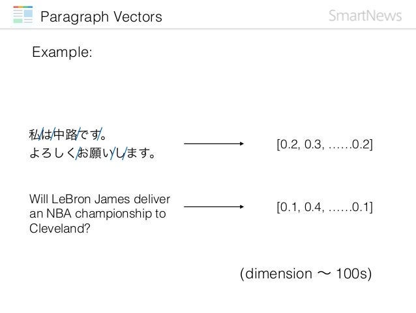The image size is (416, 313).
Task: Click the Paragraph Vectors slide title
Action: pos(101,17)
